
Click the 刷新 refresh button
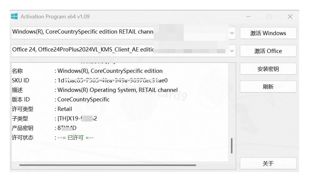[268, 87]
